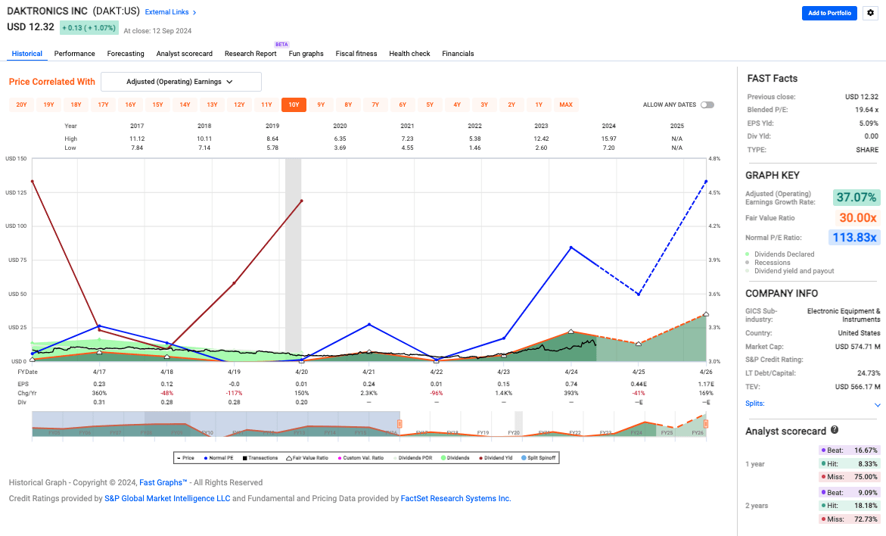
Task: Click the Dividends Declared graph key item
Action: (x=780, y=254)
